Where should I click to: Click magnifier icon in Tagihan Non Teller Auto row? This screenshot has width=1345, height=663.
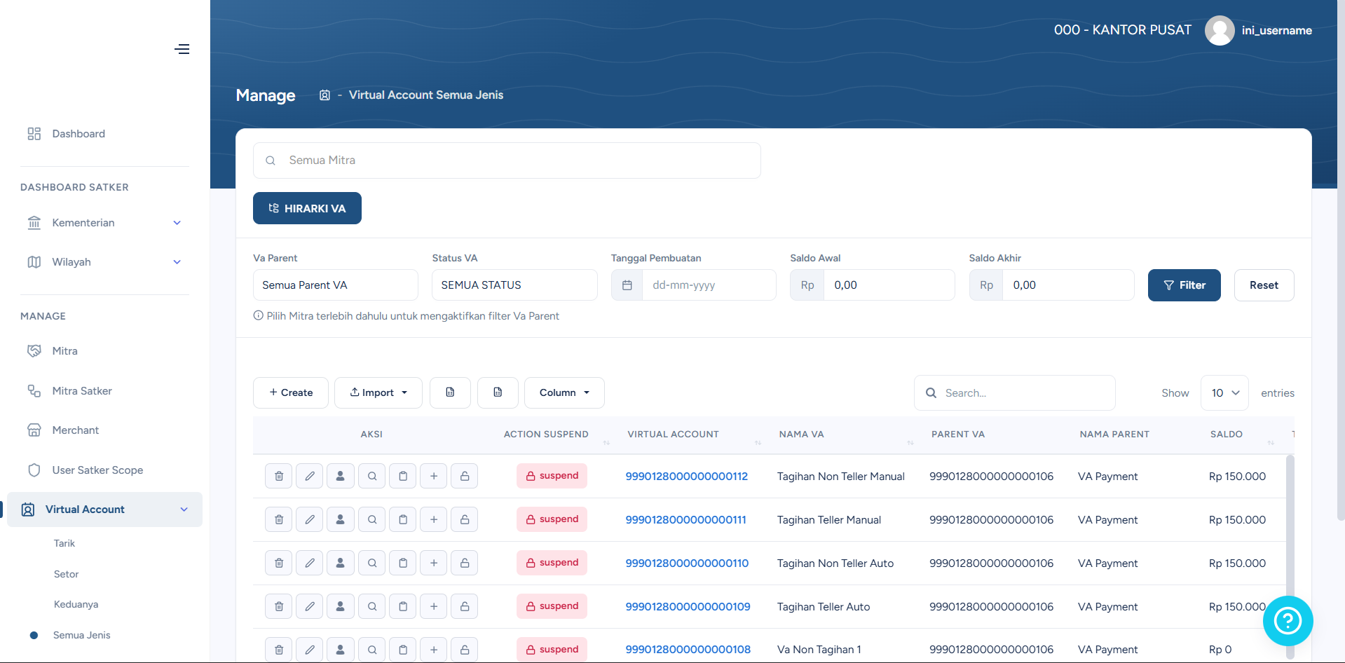pyautogui.click(x=372, y=563)
